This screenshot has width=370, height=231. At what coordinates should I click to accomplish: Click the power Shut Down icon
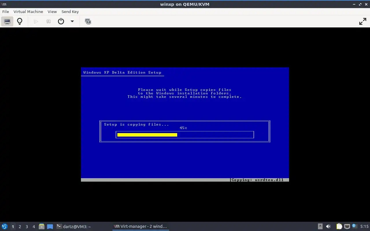[61, 21]
